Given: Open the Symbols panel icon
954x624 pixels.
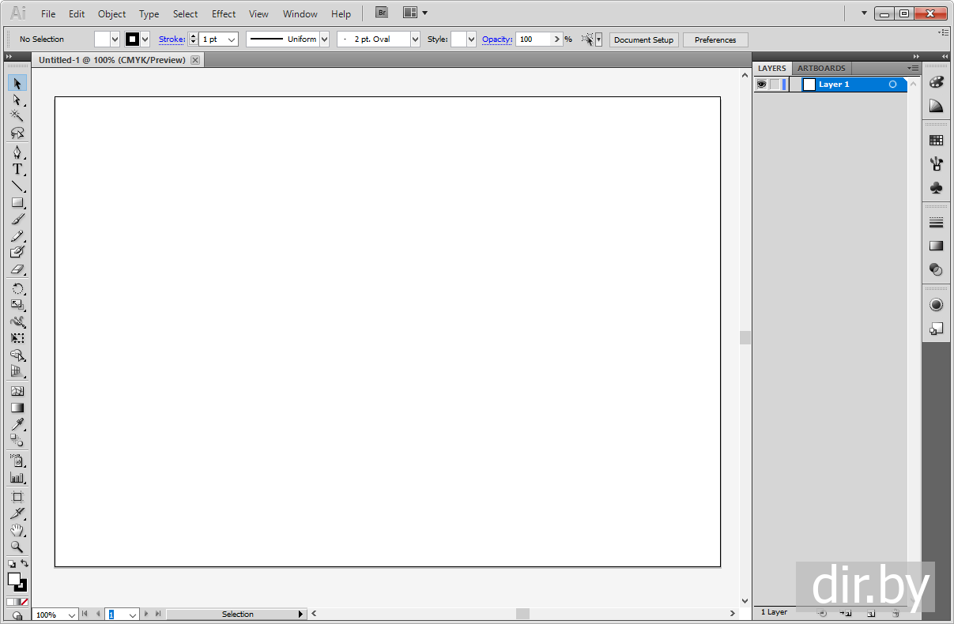Looking at the screenshot, I should click(936, 188).
